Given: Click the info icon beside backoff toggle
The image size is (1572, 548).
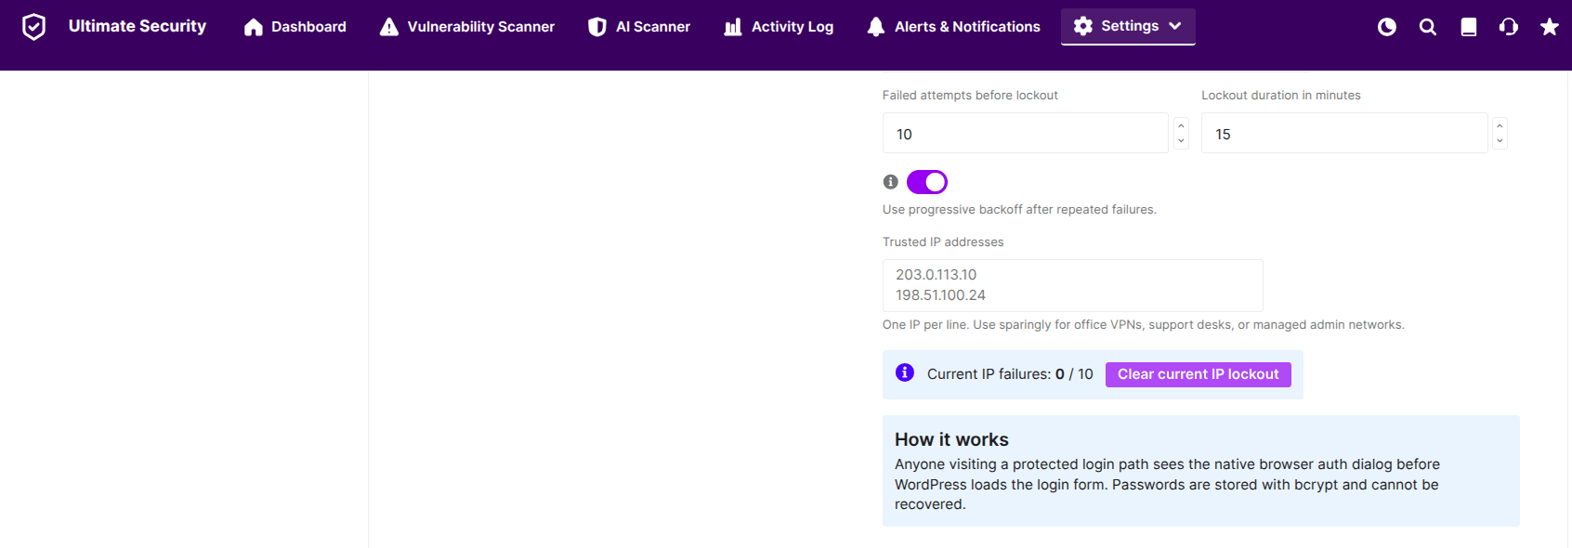Looking at the screenshot, I should tap(891, 182).
